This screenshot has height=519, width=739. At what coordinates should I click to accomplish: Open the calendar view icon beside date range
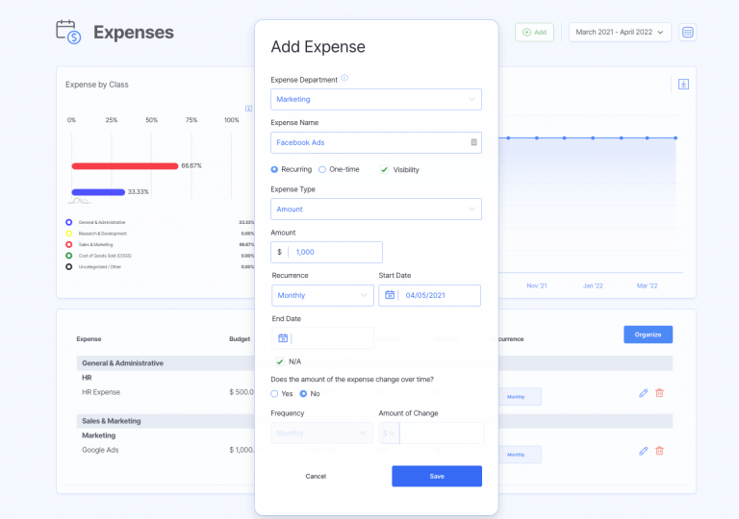pos(687,33)
